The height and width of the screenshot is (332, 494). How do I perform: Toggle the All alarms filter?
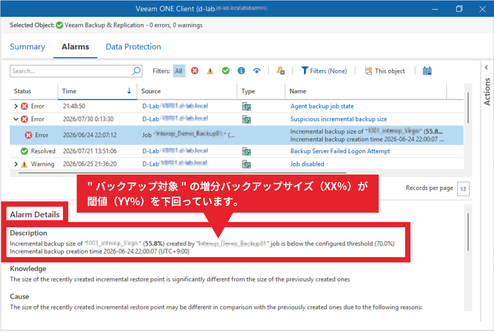tap(179, 71)
